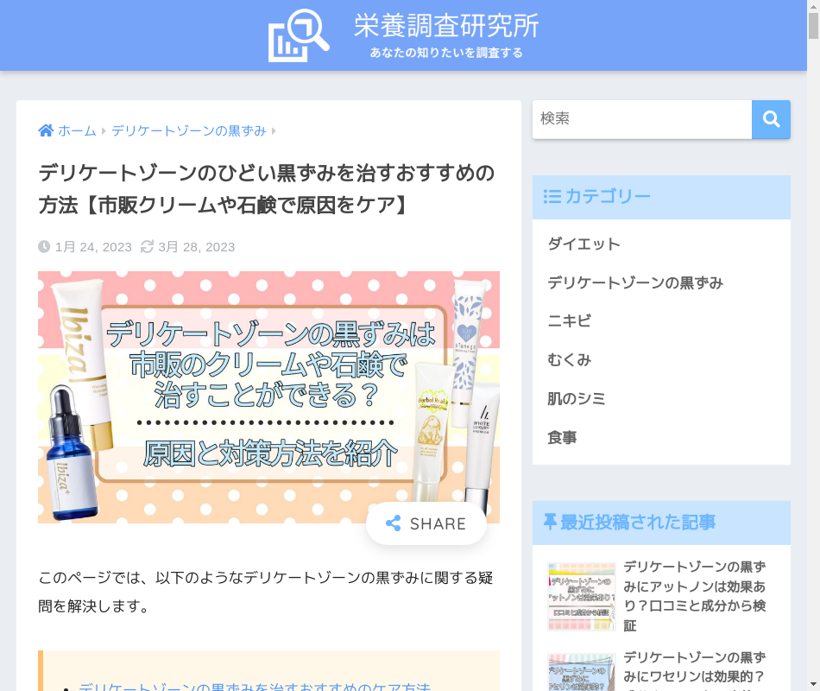The image size is (820, 691).
Task: Click the pin icon beside 最近投稿された記事
Action: pyautogui.click(x=549, y=522)
